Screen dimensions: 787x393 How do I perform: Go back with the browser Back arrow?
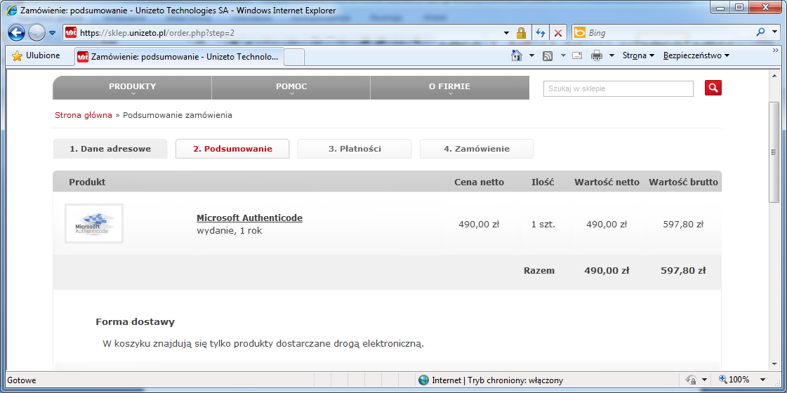click(17, 33)
